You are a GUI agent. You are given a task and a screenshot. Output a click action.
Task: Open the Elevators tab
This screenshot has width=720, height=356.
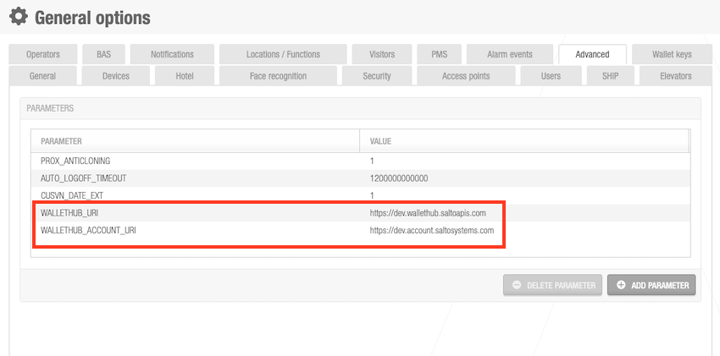click(676, 75)
